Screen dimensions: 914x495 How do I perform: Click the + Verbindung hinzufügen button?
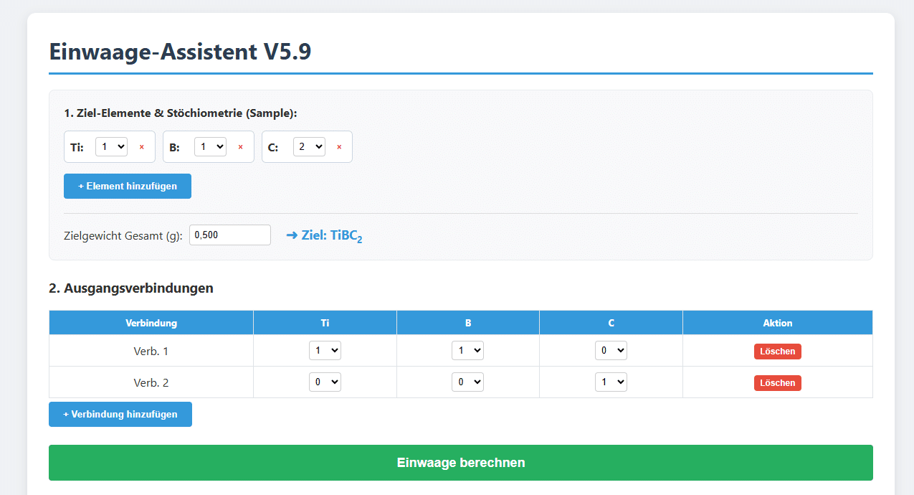(120, 414)
